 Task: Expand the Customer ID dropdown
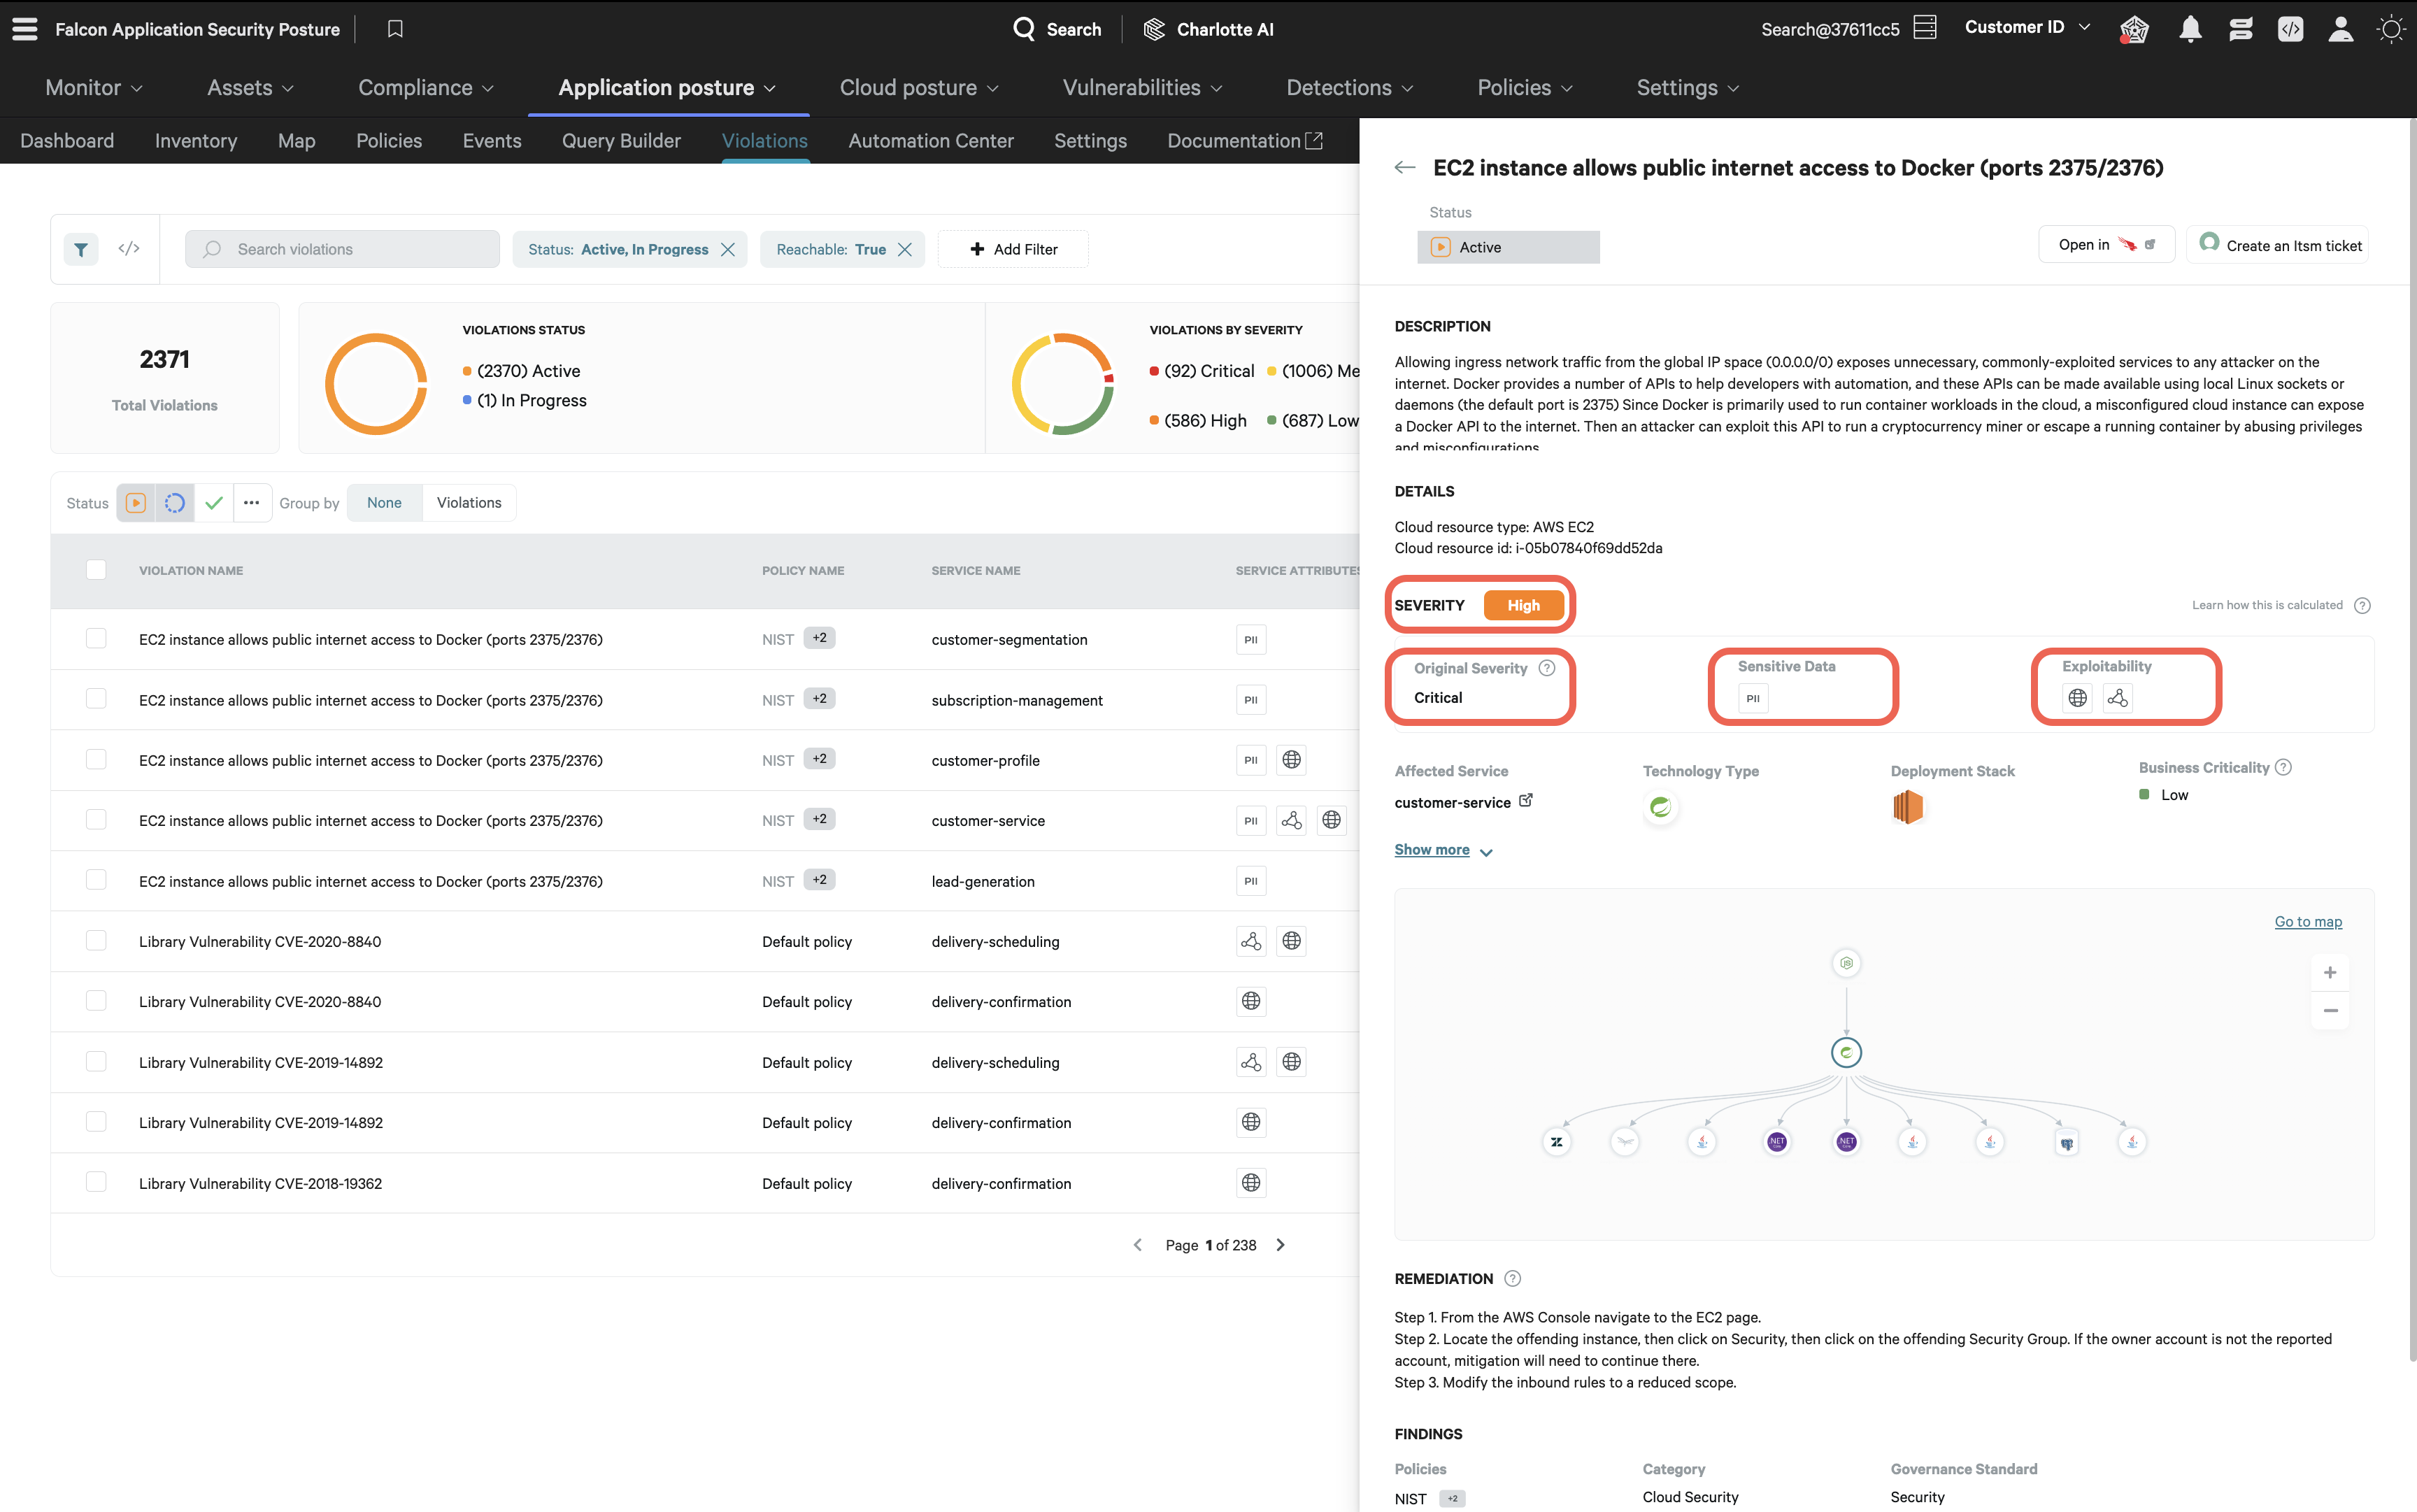tap(2027, 27)
